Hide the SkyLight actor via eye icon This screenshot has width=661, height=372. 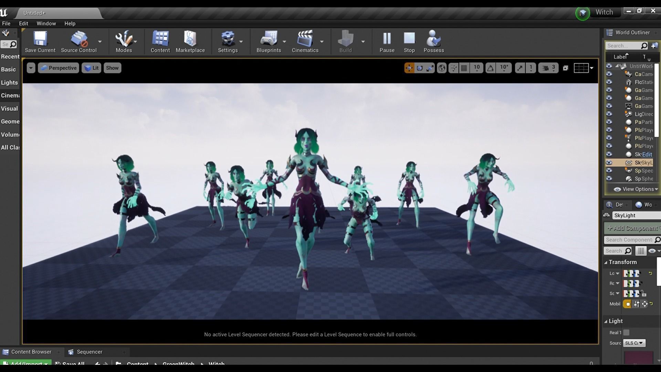point(609,163)
